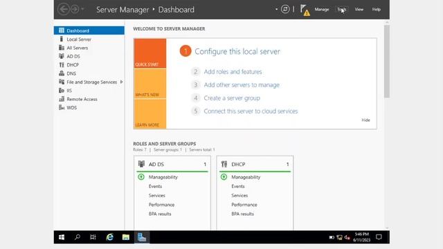Open the Tools menu
This screenshot has width=443, height=249.
coord(341,9)
